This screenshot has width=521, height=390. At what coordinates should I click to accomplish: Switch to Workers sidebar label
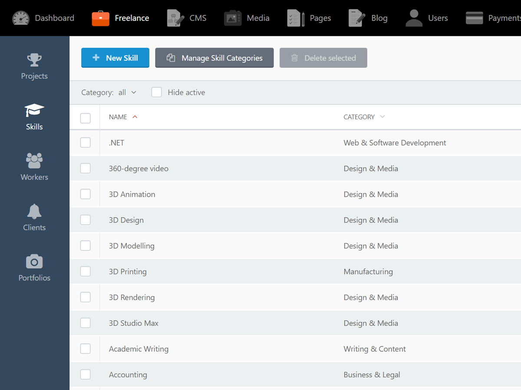point(34,177)
